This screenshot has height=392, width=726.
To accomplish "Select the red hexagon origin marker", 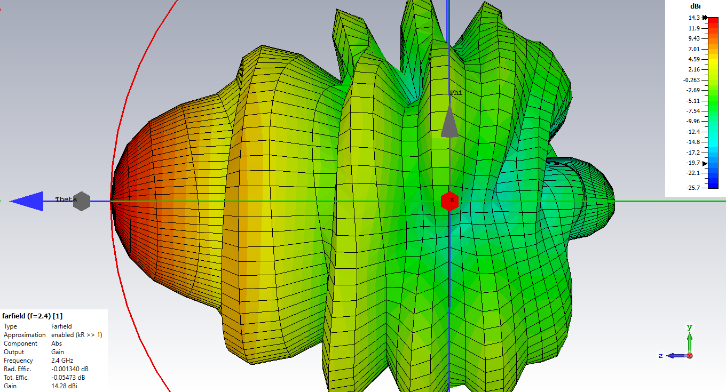I will pyautogui.click(x=450, y=201).
